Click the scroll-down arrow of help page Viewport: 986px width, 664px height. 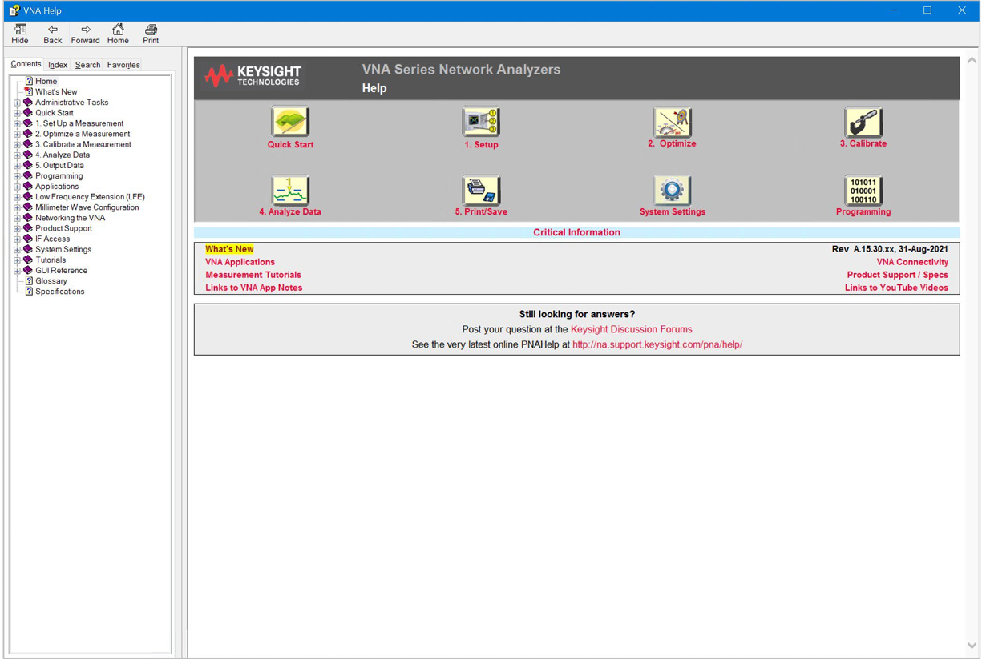coord(972,646)
